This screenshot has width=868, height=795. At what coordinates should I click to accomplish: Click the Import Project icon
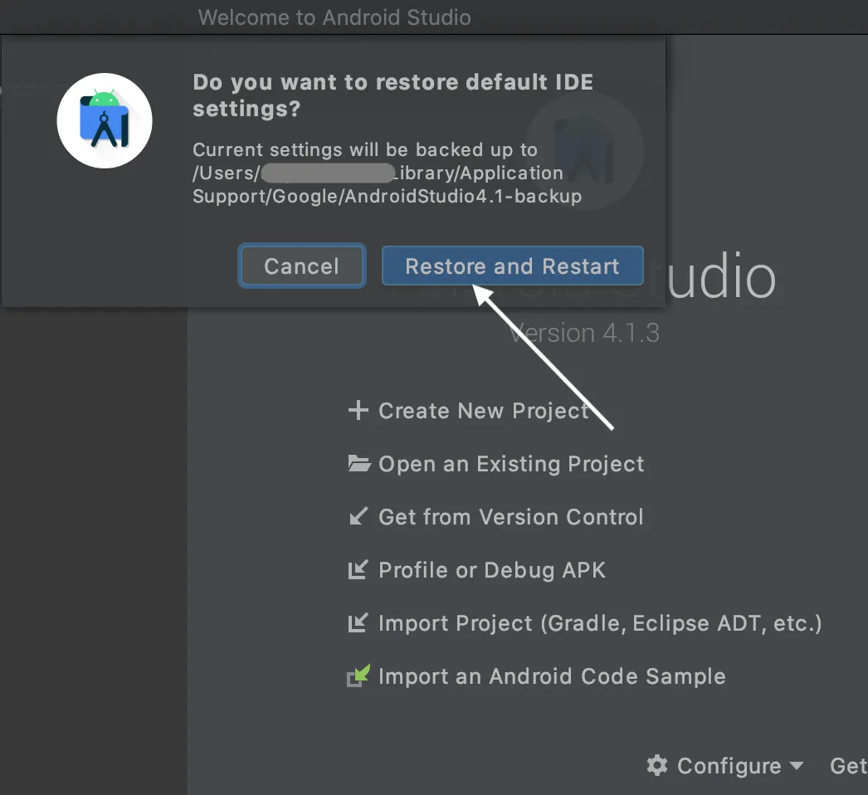click(x=358, y=622)
